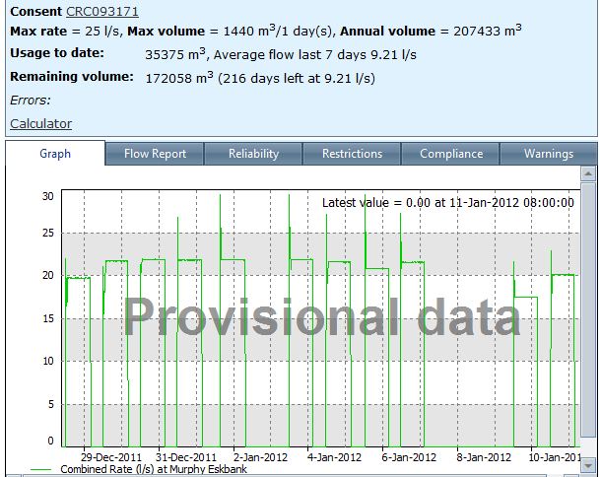This screenshot has width=601, height=477.
Task: Click the Max volume 1440 m3/1 day(s) text
Action: pyautogui.click(x=230, y=31)
